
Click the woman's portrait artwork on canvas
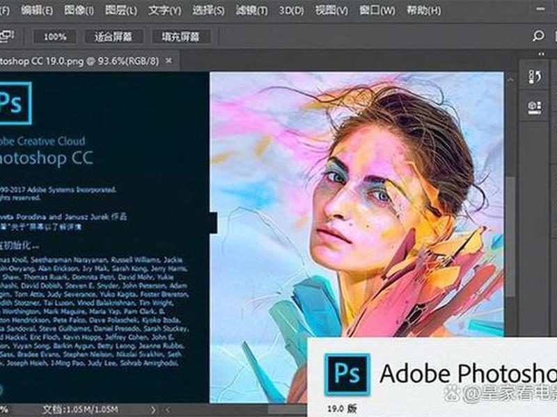tap(356, 238)
